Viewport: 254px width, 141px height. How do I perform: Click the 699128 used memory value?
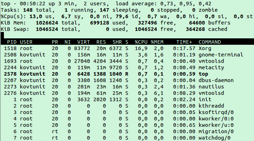(100, 23)
